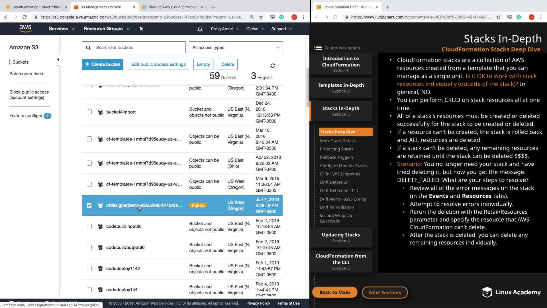This screenshot has width=547, height=308.
Task: Check the bucket4import checkbox
Action: point(89,112)
